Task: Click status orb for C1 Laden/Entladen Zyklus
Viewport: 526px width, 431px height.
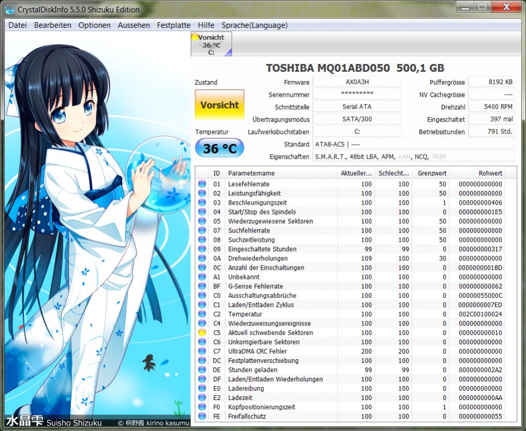Action: [x=202, y=305]
